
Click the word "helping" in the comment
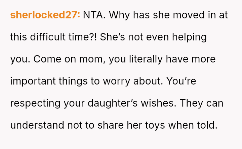coord(189,37)
